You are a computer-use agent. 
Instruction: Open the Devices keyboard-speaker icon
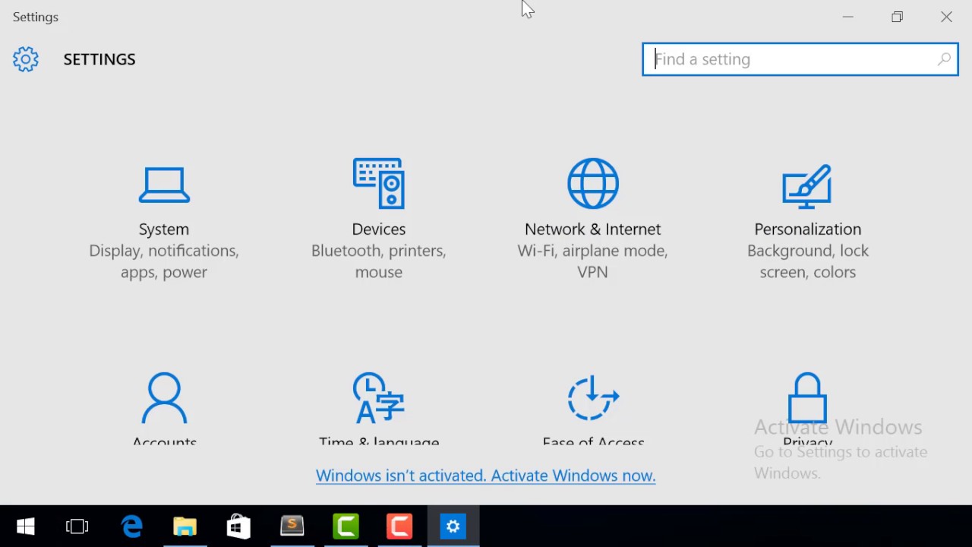(378, 183)
